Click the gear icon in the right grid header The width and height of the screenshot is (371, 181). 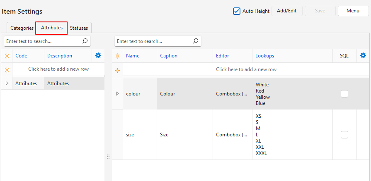click(363, 56)
